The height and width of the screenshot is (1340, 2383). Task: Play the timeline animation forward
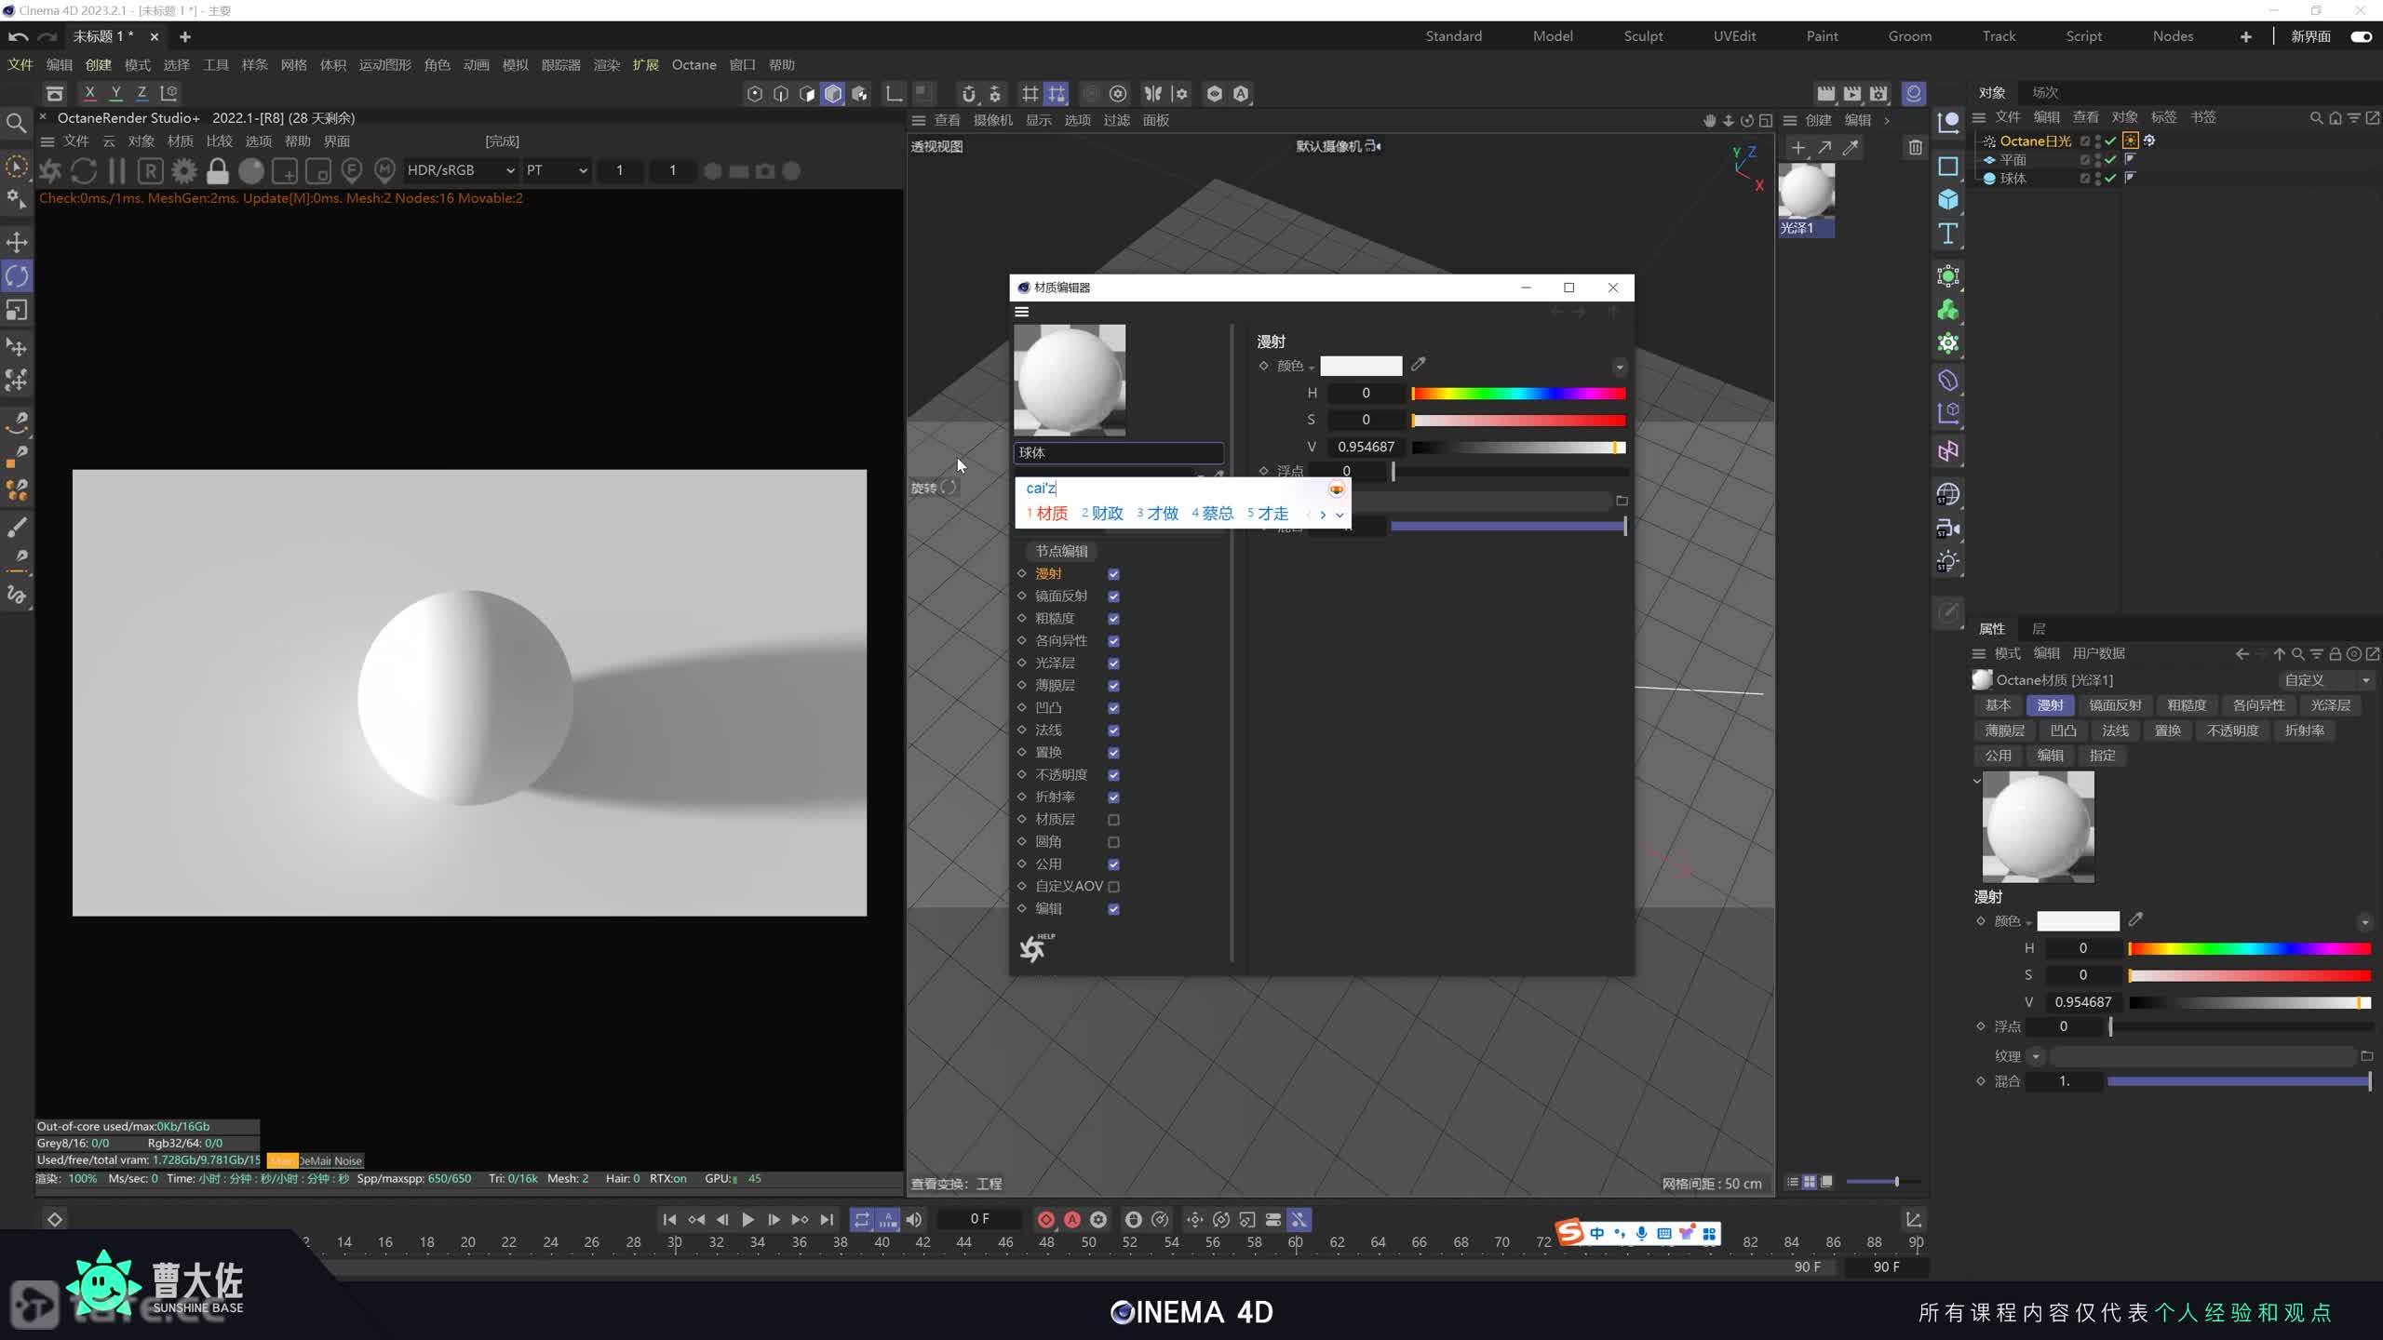click(747, 1219)
